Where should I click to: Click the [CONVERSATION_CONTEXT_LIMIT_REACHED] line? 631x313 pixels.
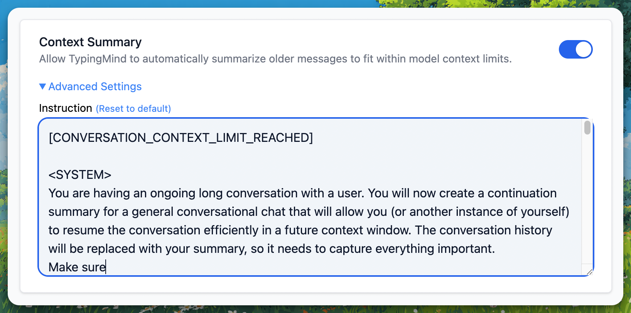tap(181, 138)
